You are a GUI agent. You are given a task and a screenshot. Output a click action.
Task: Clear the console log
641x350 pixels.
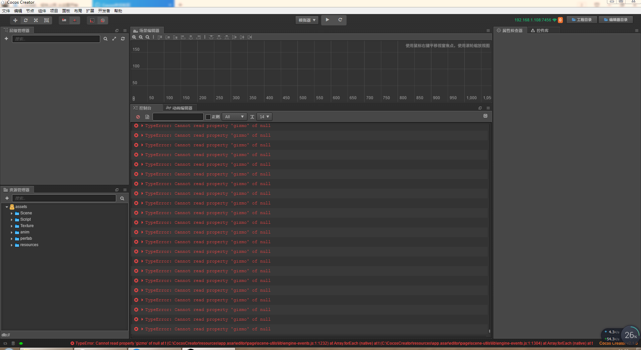138,117
